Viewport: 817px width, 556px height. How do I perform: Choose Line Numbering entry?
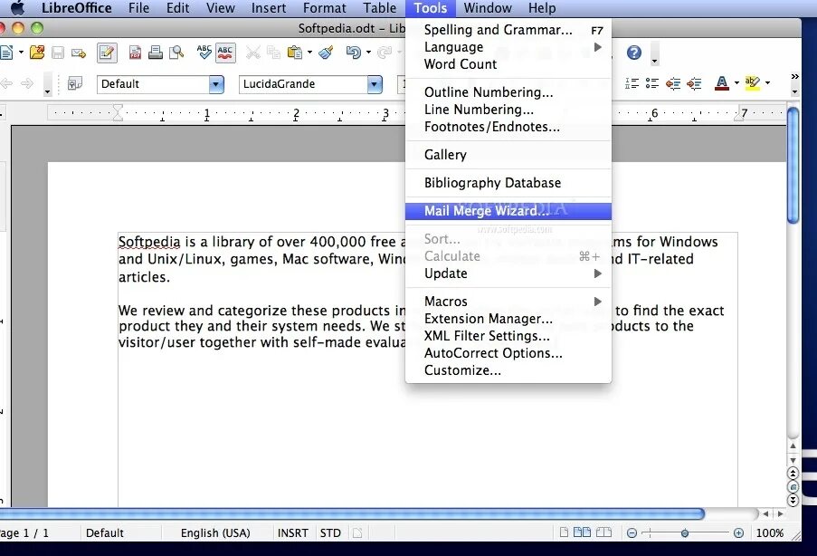508,110
